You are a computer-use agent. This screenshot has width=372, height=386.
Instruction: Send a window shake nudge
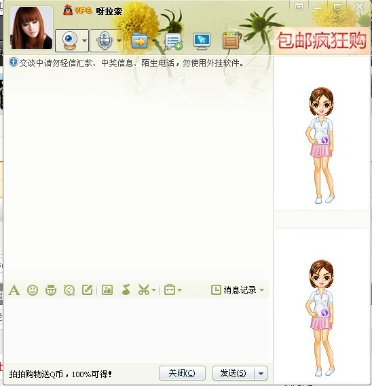pyautogui.click(x=69, y=290)
